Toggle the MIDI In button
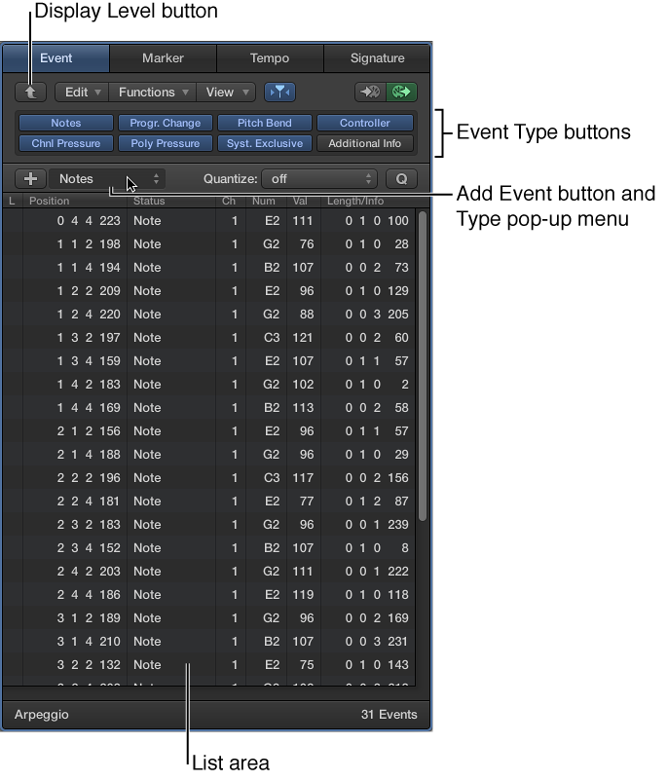This screenshot has width=668, height=781. point(370,93)
